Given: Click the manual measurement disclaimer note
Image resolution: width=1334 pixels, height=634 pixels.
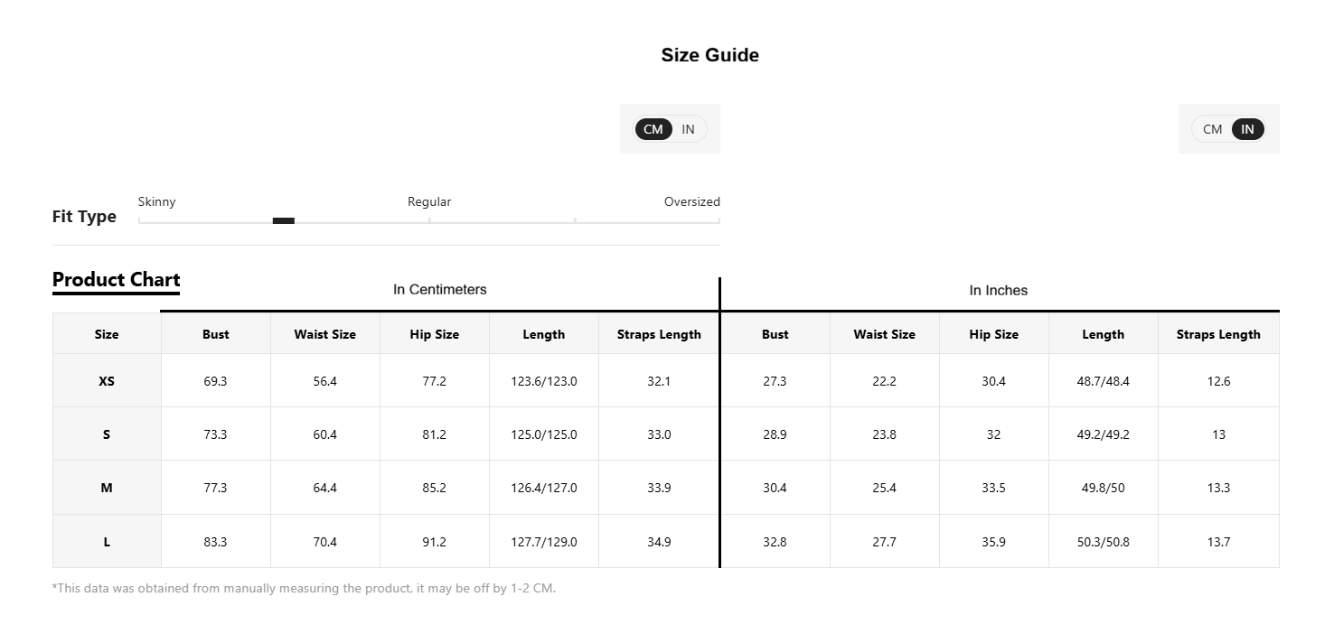Looking at the screenshot, I should [x=305, y=588].
